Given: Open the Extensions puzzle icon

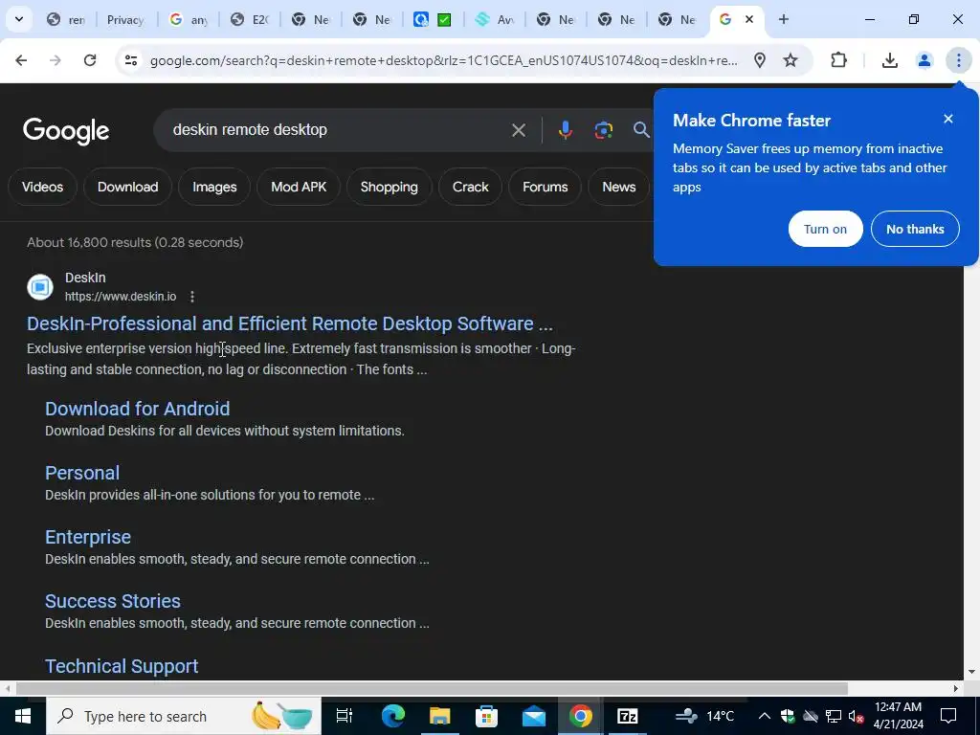Looking at the screenshot, I should (838, 60).
